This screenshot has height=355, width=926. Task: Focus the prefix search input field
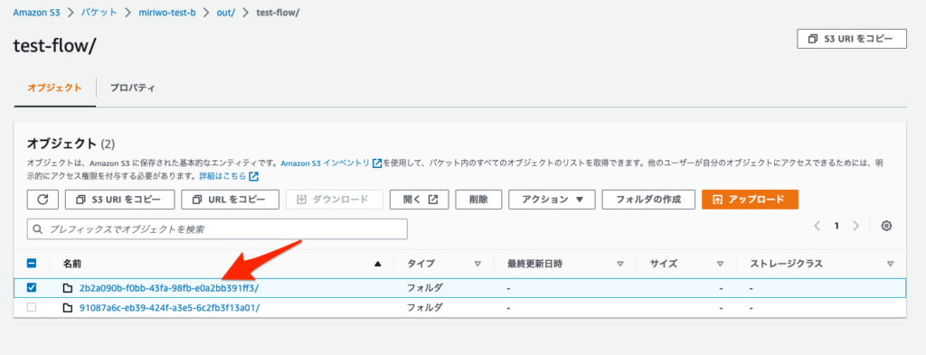217,229
